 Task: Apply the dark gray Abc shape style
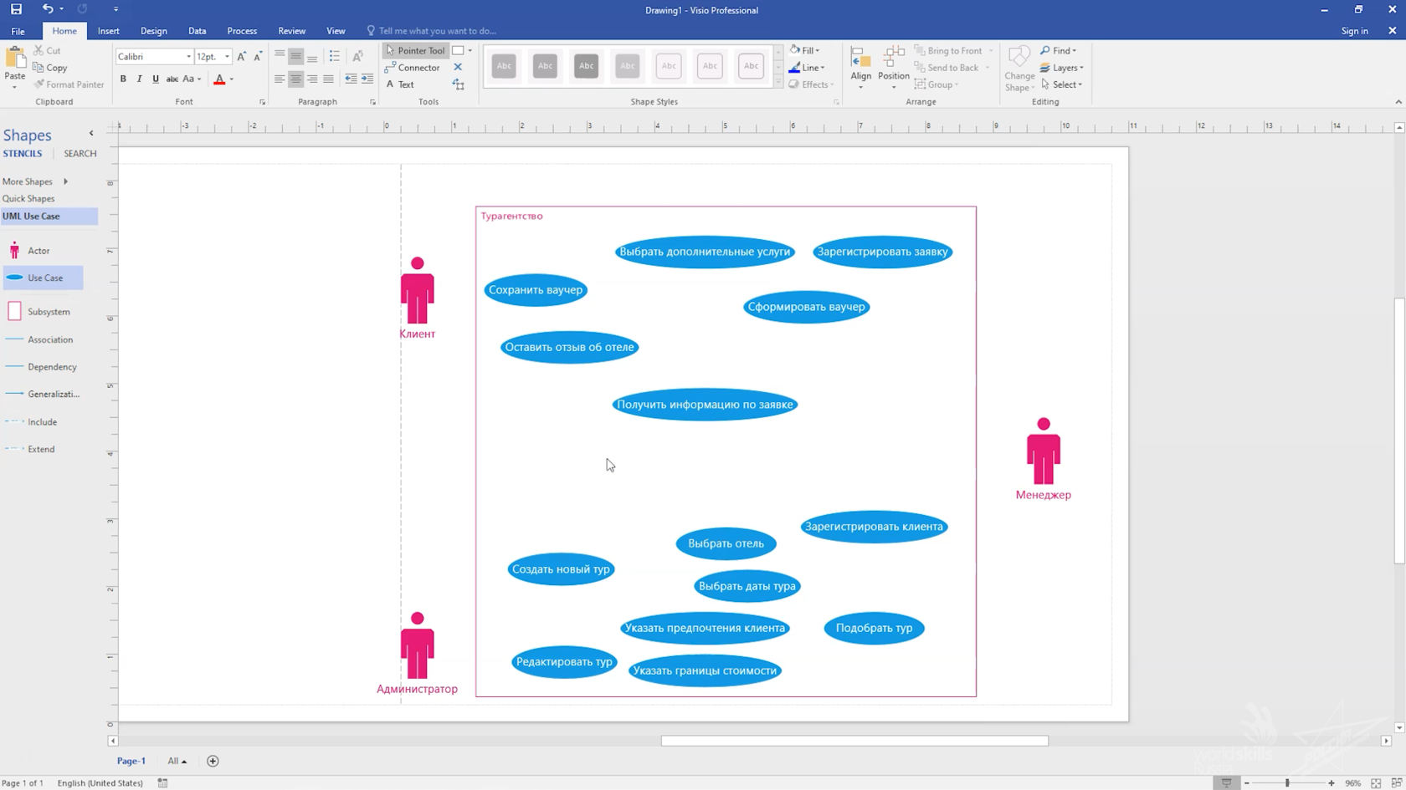tap(586, 66)
